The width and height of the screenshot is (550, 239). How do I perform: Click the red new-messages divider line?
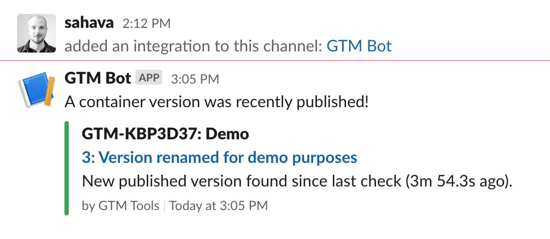[275, 61]
